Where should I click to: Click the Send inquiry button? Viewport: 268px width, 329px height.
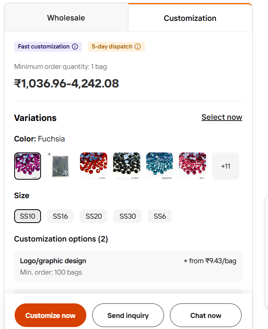pyautogui.click(x=128, y=315)
